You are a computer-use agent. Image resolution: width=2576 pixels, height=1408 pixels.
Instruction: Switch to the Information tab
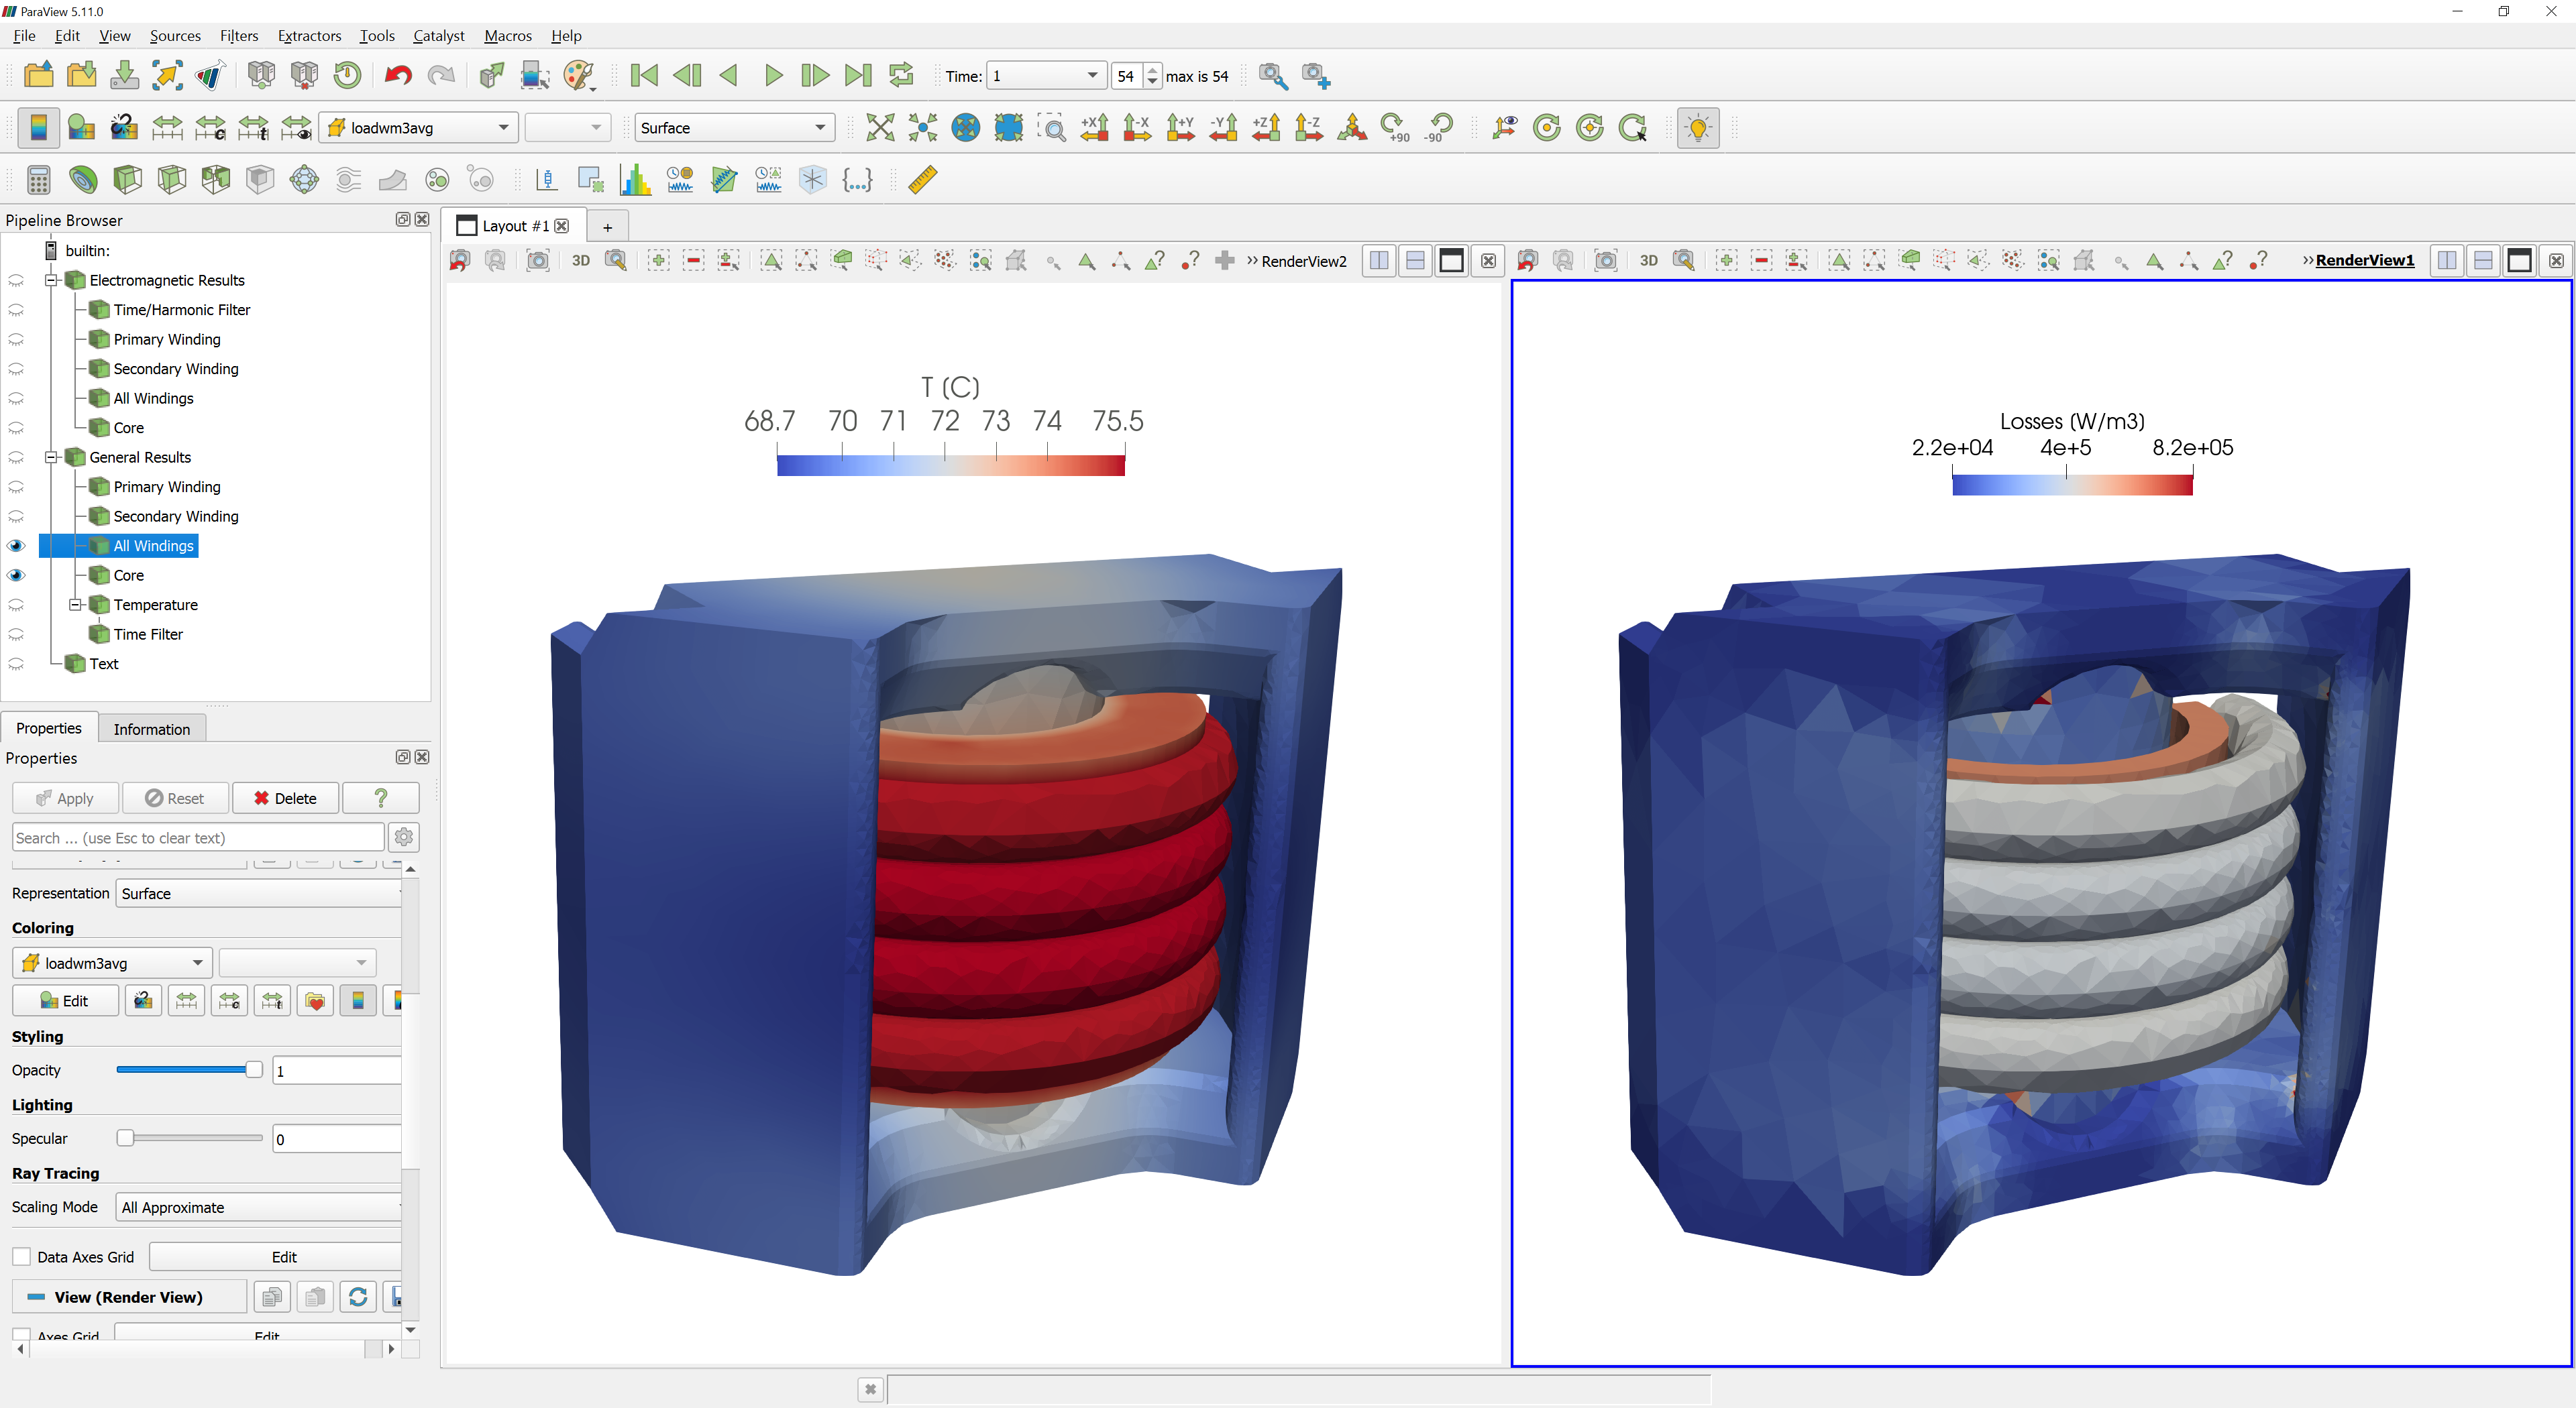point(151,729)
